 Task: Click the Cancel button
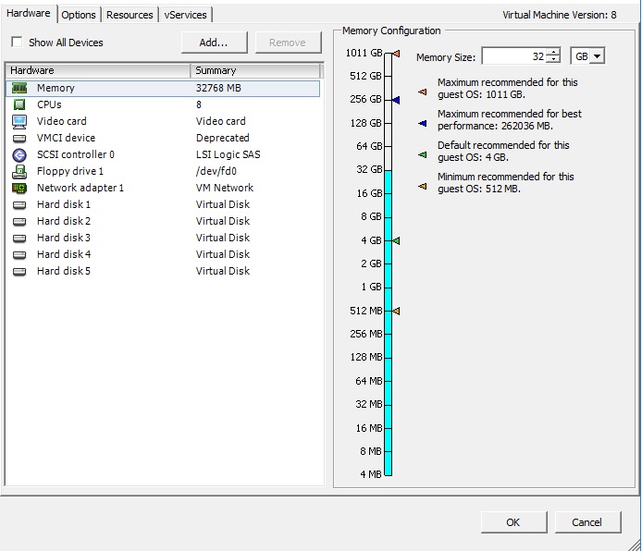point(587,522)
